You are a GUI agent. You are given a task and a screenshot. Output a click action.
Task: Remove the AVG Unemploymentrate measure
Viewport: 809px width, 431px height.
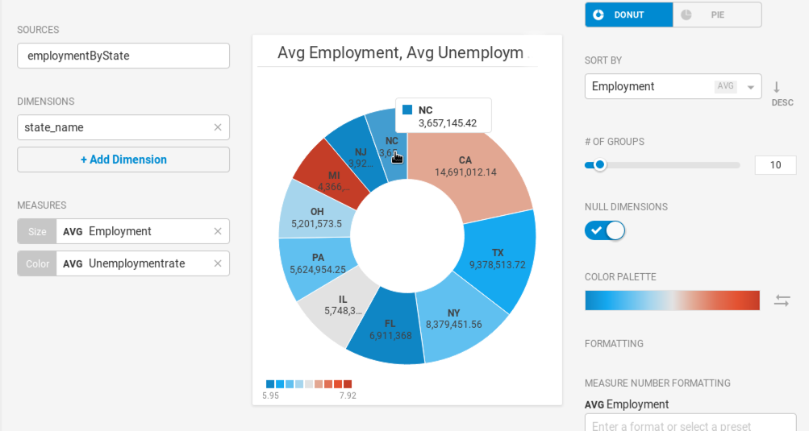pos(218,263)
